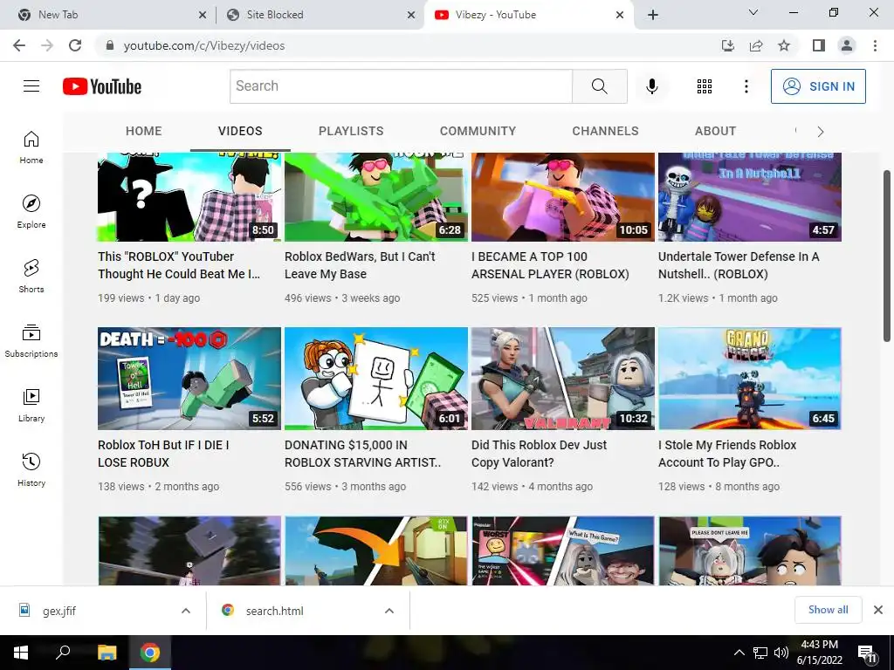Viewport: 894px width, 670px height.
Task: Open File Explorer from taskbar
Action: click(107, 653)
